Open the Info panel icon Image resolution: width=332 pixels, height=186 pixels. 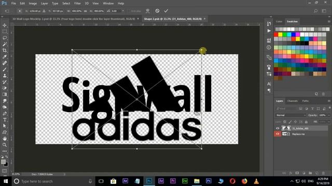click(x=269, y=48)
